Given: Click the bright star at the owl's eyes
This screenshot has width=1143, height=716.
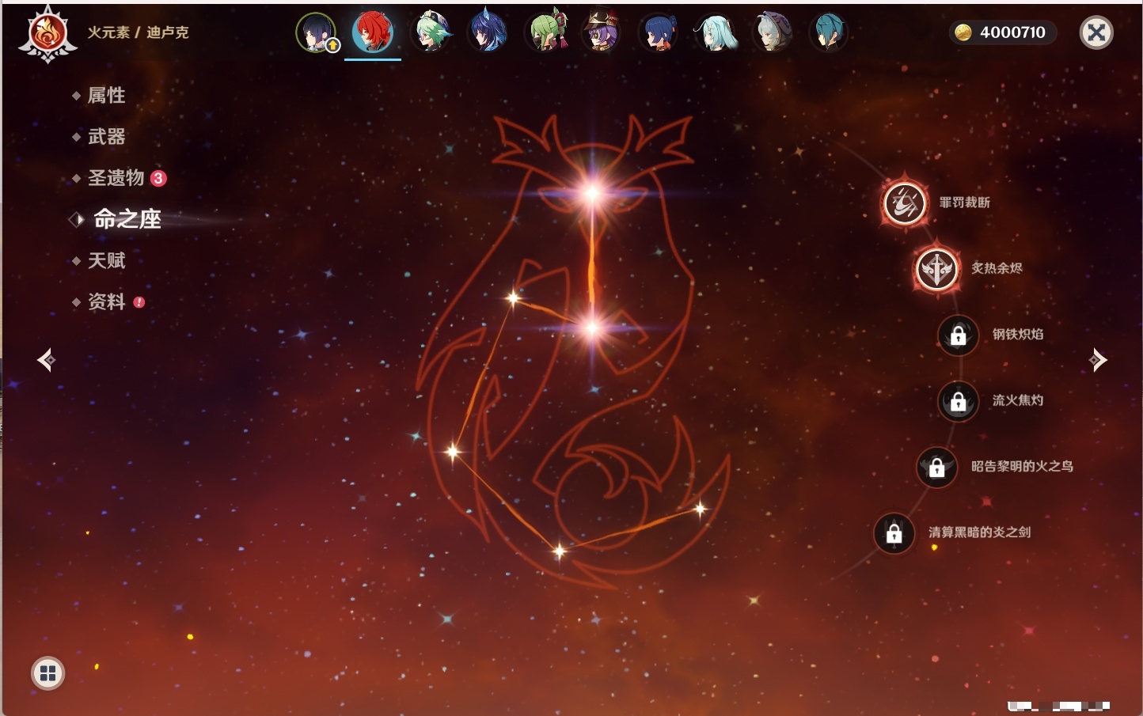Looking at the screenshot, I should coord(592,193).
